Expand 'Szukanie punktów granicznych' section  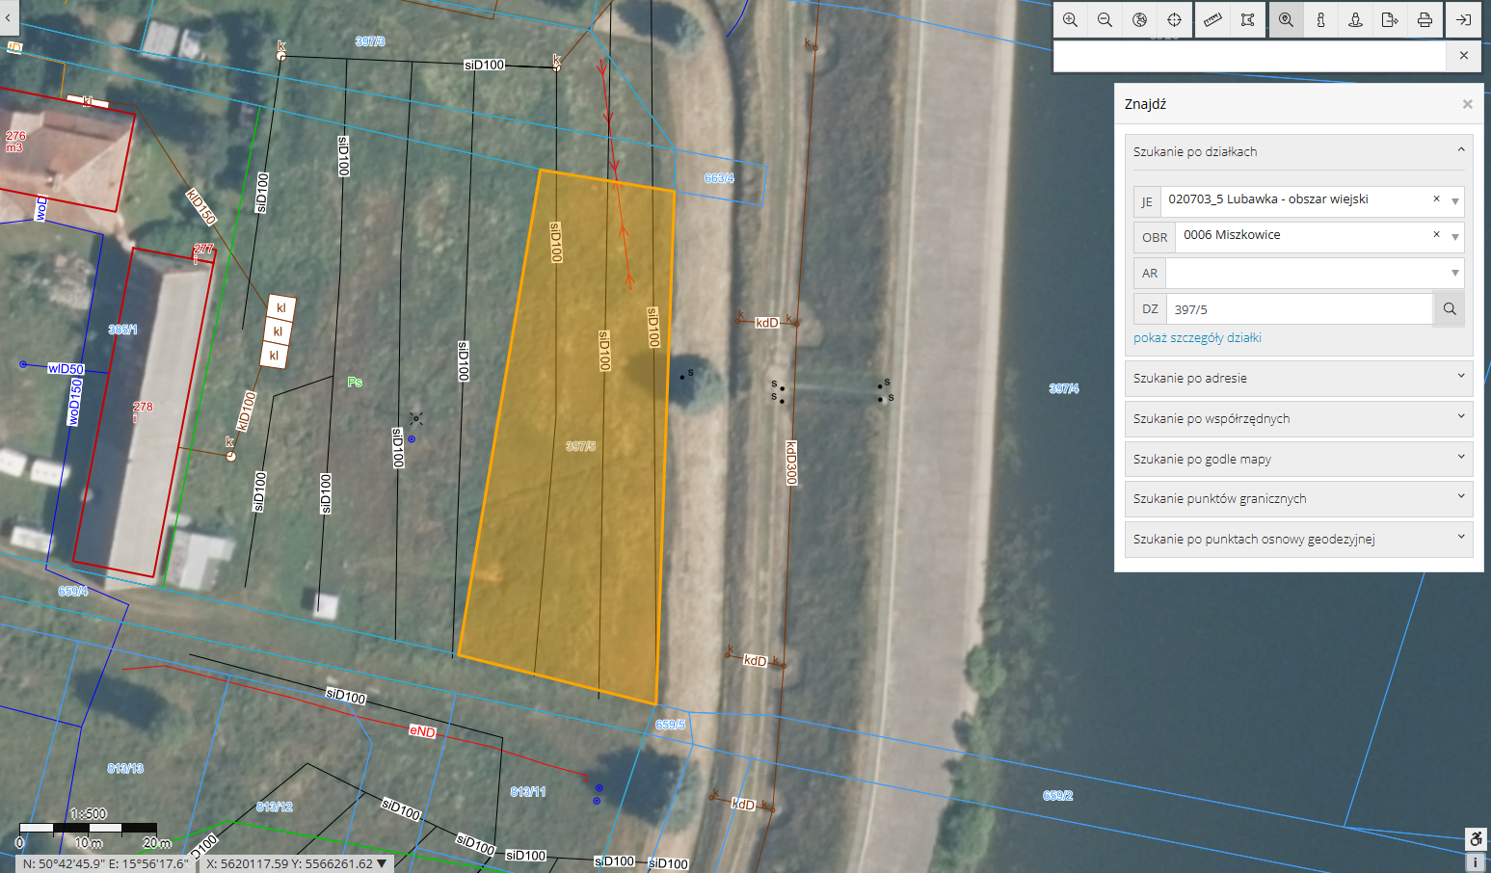1297,499
